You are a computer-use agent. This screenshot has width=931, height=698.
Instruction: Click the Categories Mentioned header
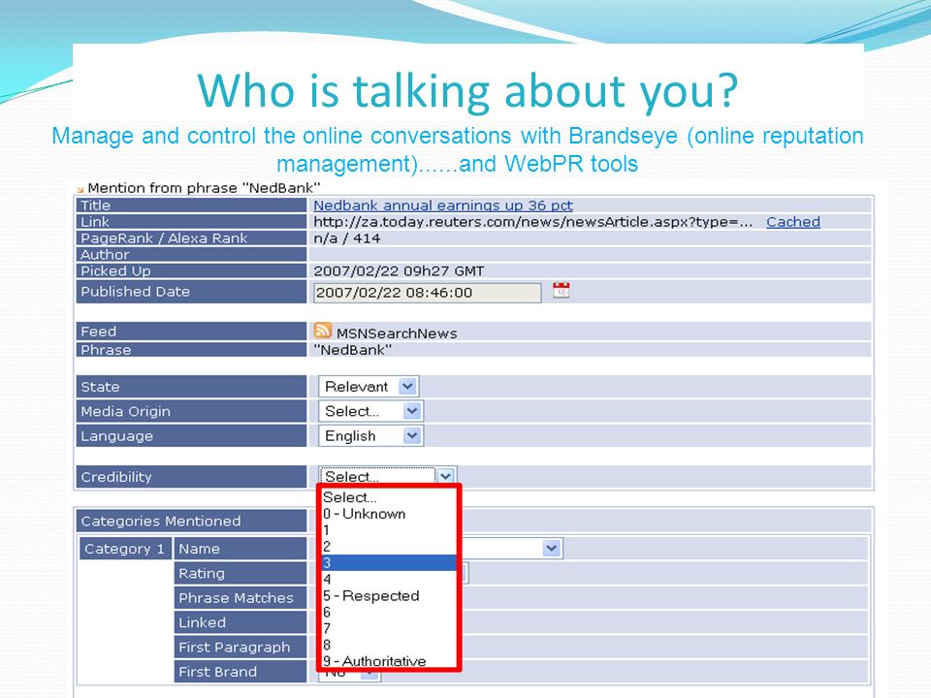tap(191, 521)
